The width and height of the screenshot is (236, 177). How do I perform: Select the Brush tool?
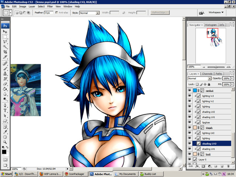click(x=5, y=69)
